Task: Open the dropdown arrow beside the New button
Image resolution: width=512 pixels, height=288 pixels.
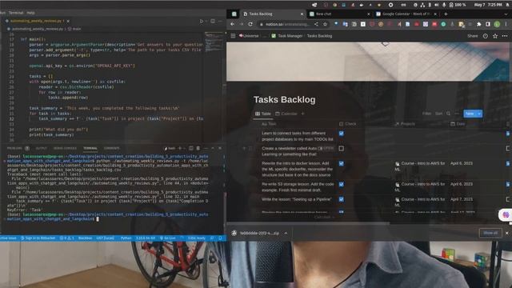Action: (x=479, y=114)
